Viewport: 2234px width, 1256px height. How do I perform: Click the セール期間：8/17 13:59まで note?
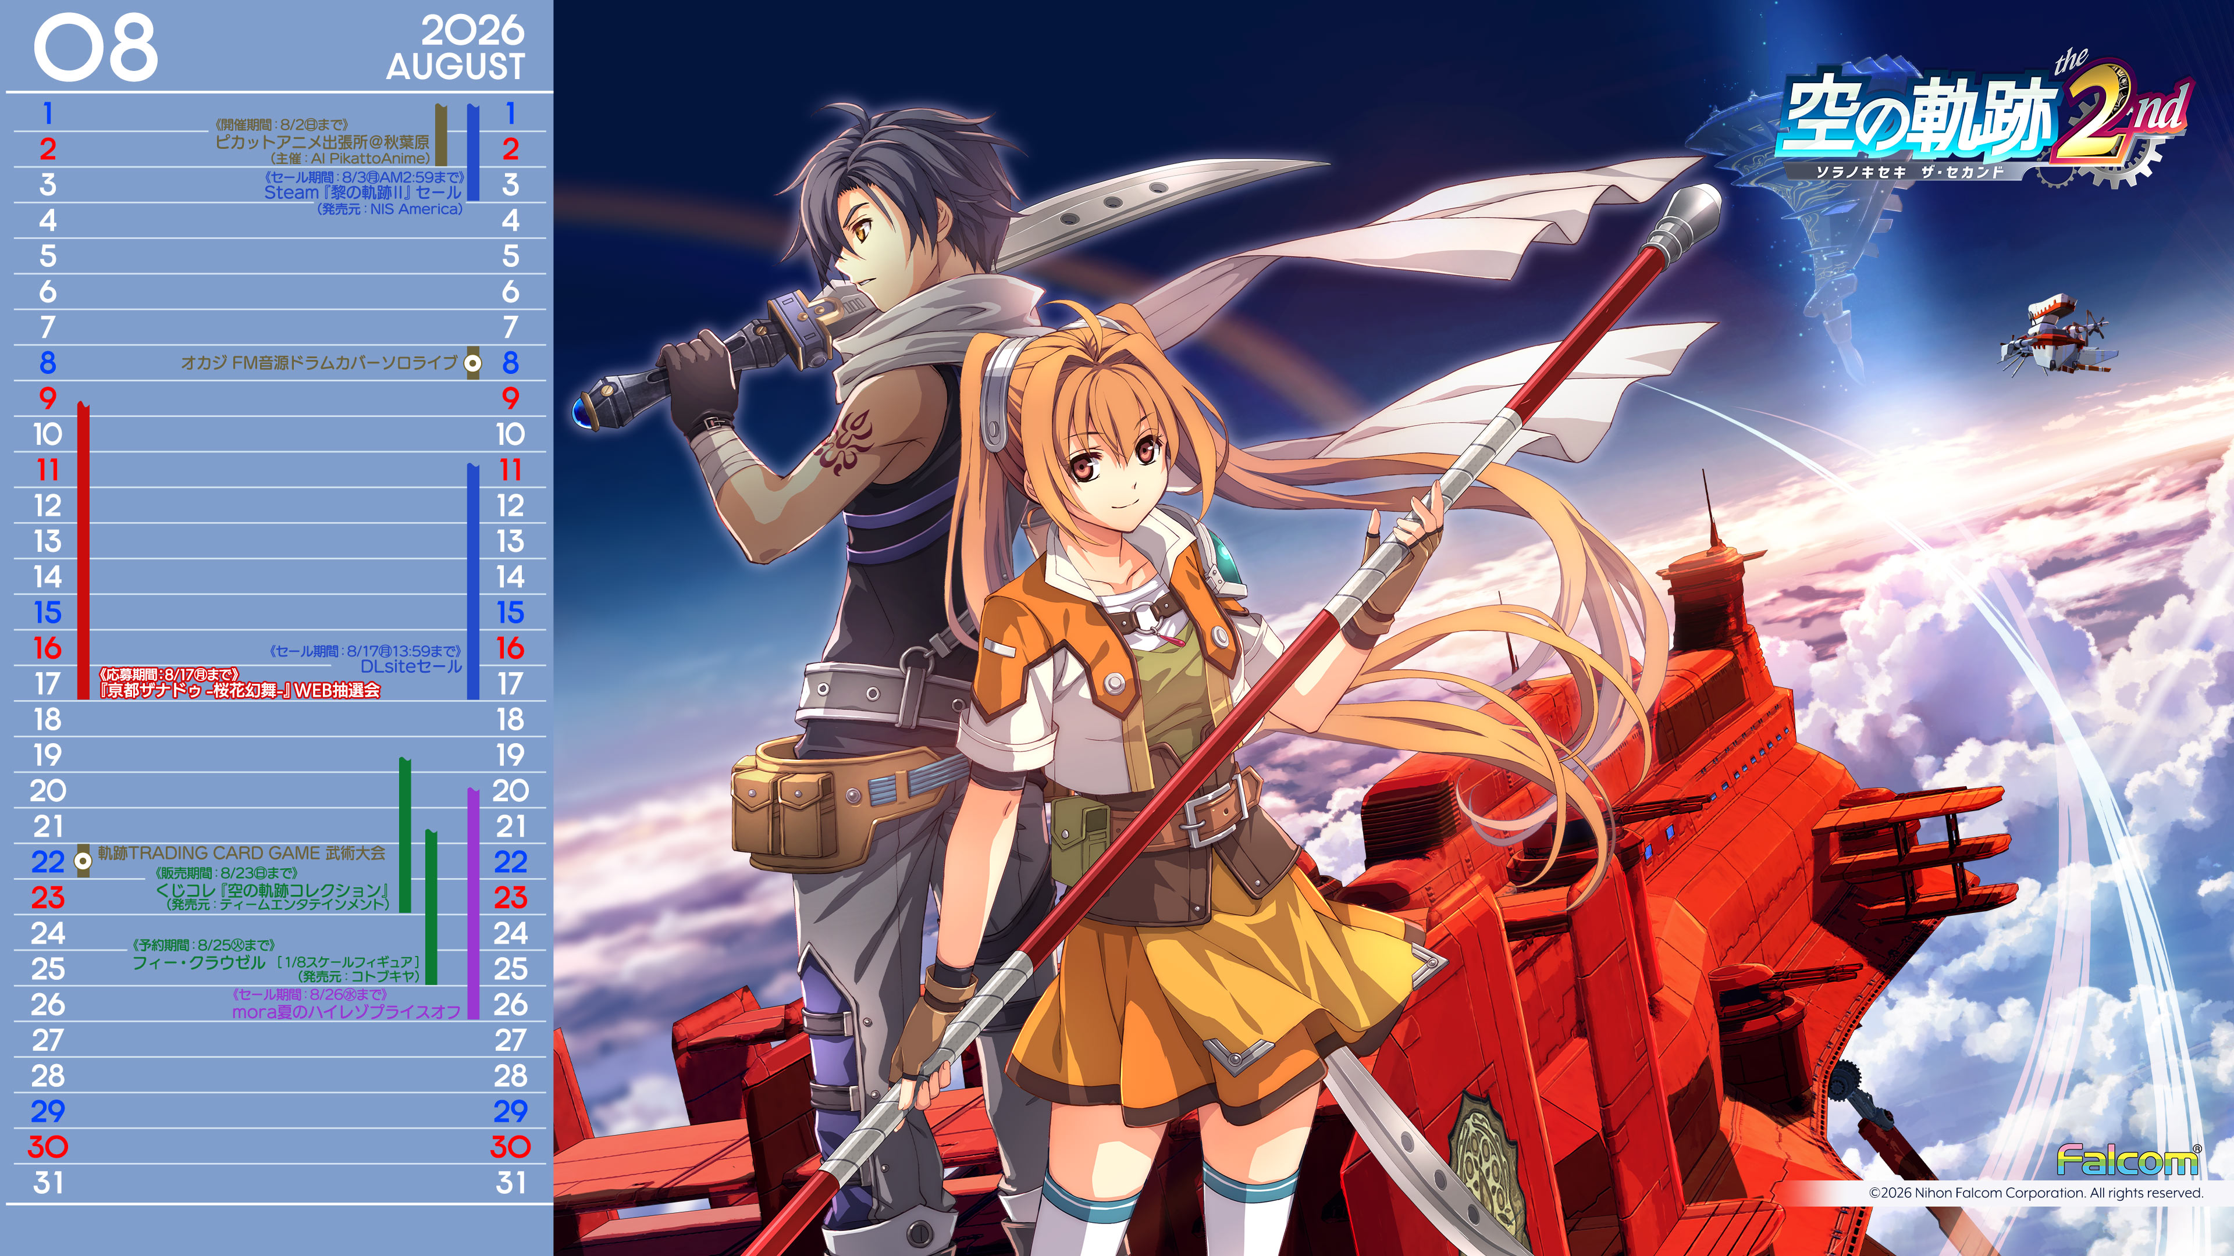(365, 651)
